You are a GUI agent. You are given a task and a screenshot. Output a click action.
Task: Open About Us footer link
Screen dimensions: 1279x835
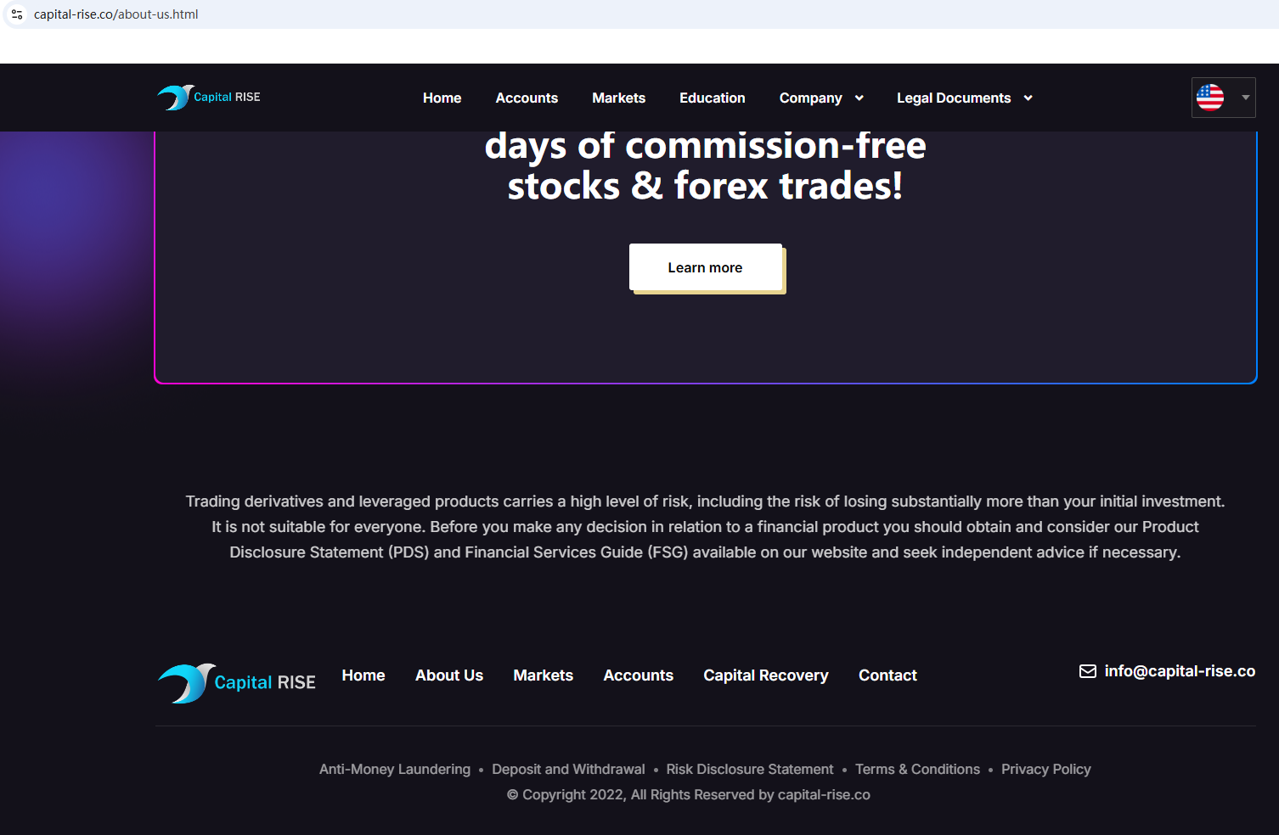(449, 675)
